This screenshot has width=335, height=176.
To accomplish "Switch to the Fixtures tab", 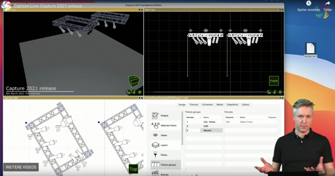I will click(194, 105).
